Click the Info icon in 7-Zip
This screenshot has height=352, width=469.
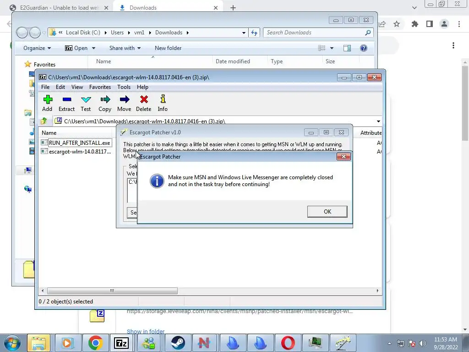pos(163,104)
